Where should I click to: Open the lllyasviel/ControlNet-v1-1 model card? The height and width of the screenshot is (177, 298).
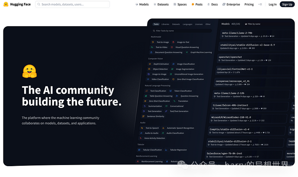254,71
